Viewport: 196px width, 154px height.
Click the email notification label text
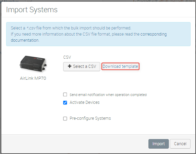coord(108,95)
